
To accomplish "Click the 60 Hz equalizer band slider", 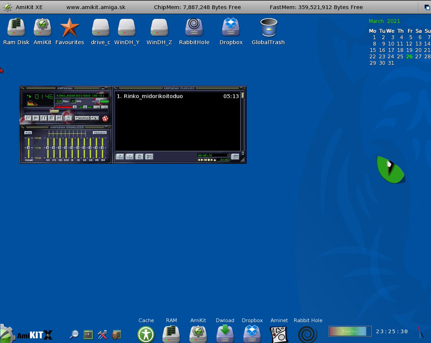I will 48,148.
